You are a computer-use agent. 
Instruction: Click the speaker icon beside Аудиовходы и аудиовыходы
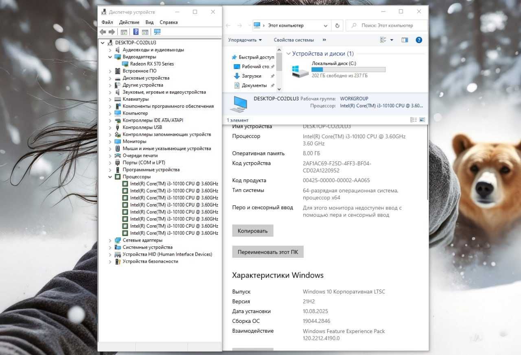[118, 50]
